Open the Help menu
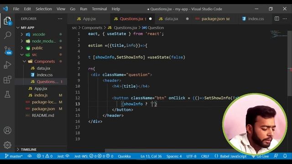292x164 pixels. (116, 9)
